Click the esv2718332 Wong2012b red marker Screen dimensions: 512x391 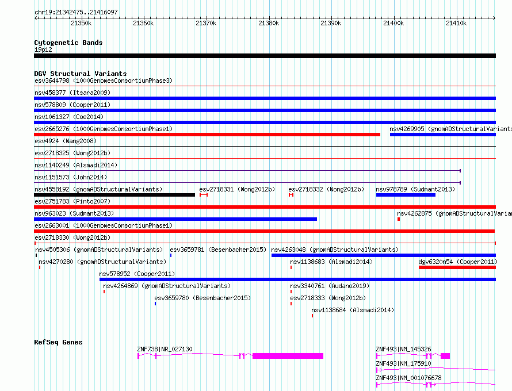click(x=291, y=195)
